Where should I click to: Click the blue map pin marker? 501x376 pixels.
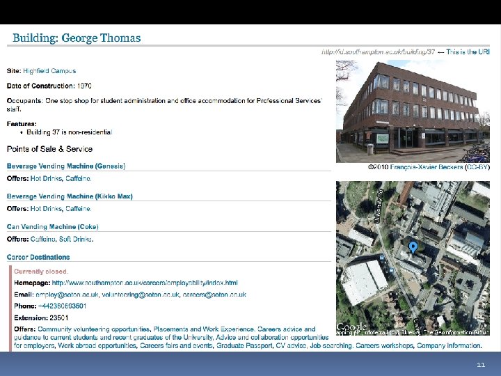[x=413, y=248]
